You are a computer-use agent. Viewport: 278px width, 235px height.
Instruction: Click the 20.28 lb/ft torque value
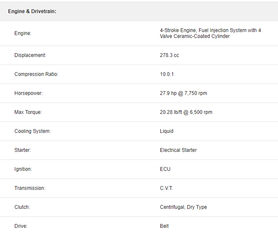point(186,112)
